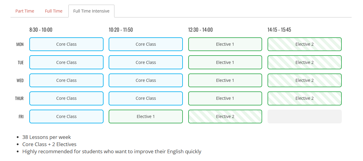Select the Full Time Intensive tab
Screen dimensions: 363x161
point(91,11)
